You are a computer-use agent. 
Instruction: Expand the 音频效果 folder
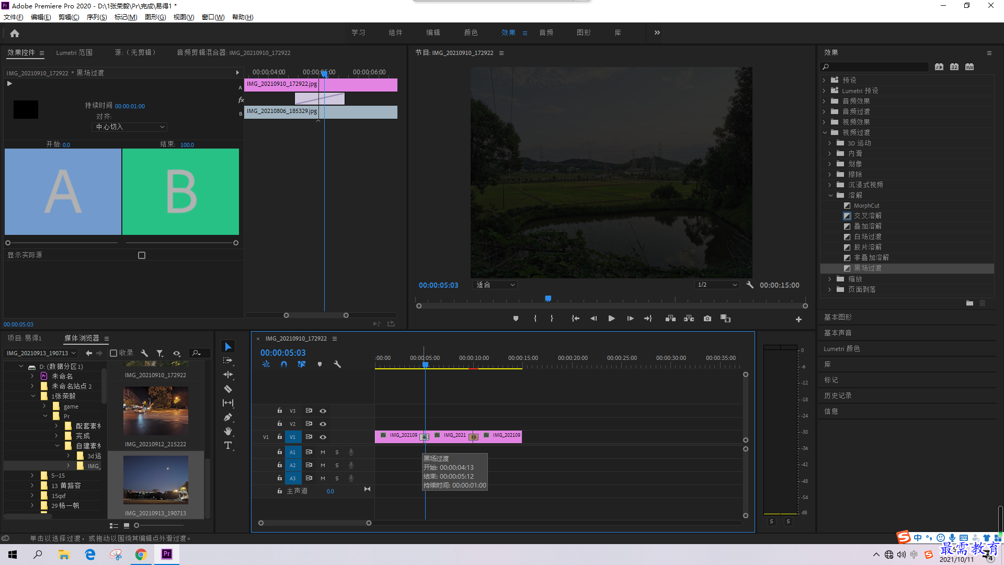824,101
